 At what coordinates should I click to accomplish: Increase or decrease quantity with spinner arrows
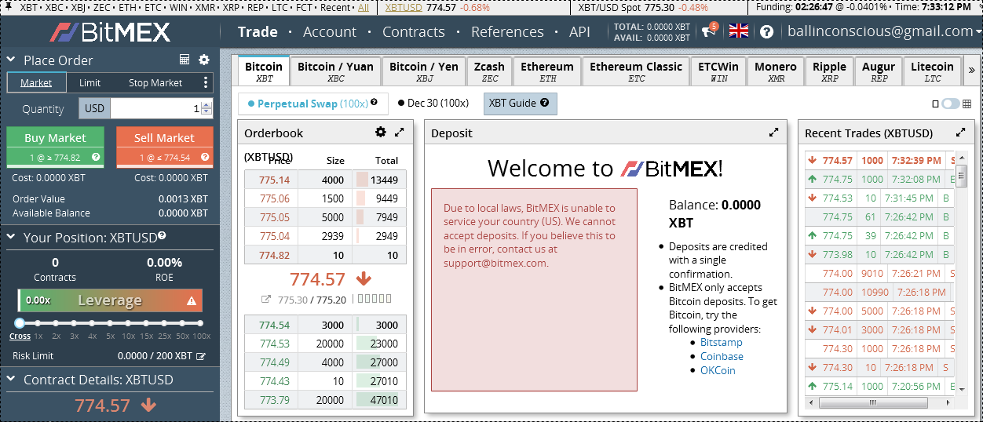click(x=206, y=109)
